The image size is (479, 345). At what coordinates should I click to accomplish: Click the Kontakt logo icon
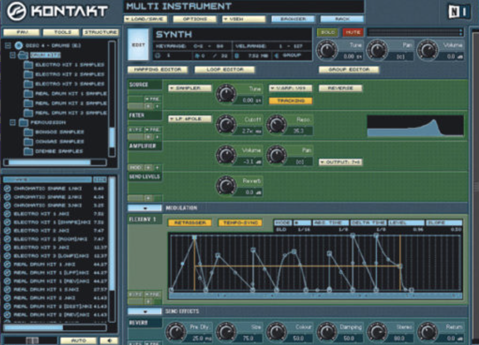click(17, 12)
